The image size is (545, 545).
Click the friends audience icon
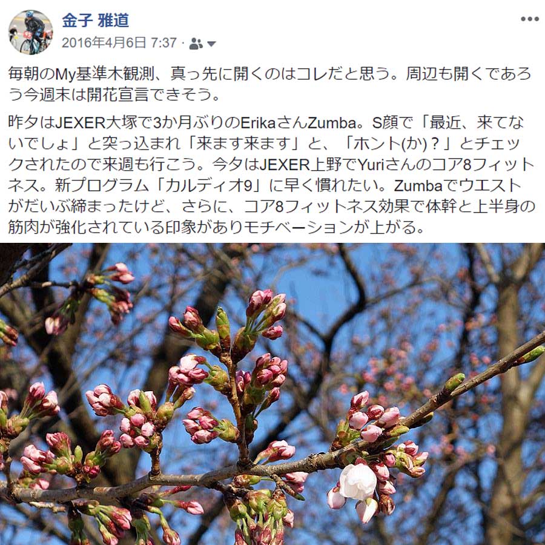pyautogui.click(x=196, y=44)
